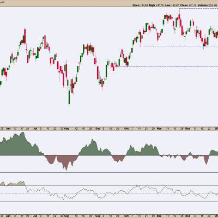Click the Open price label in header
Screen dimensions: 218x218
(136, 5)
